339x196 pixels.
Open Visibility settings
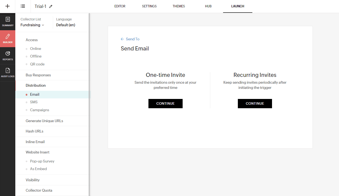pyautogui.click(x=33, y=180)
